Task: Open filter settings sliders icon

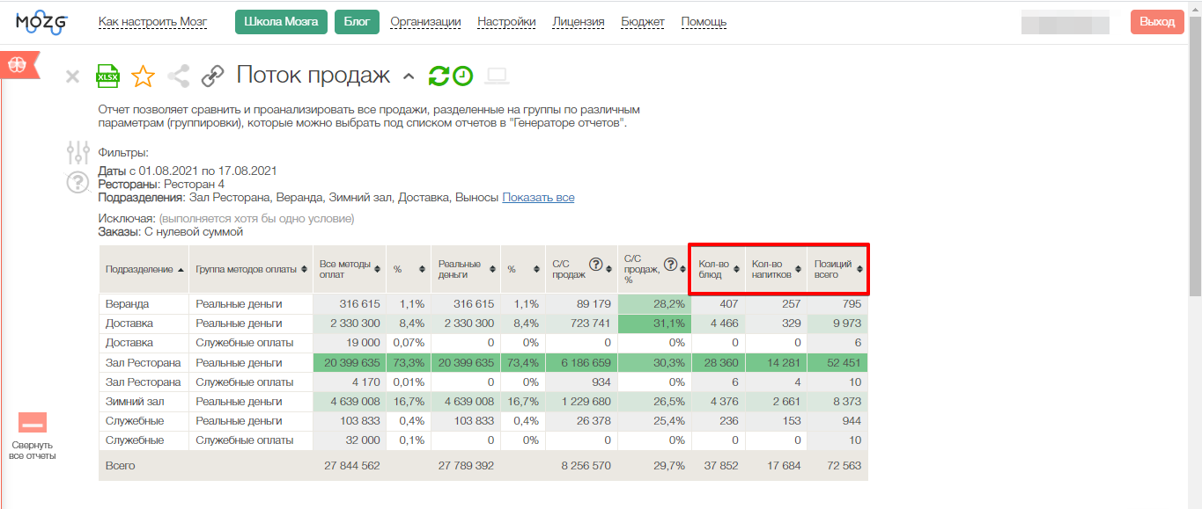Action: [78, 153]
